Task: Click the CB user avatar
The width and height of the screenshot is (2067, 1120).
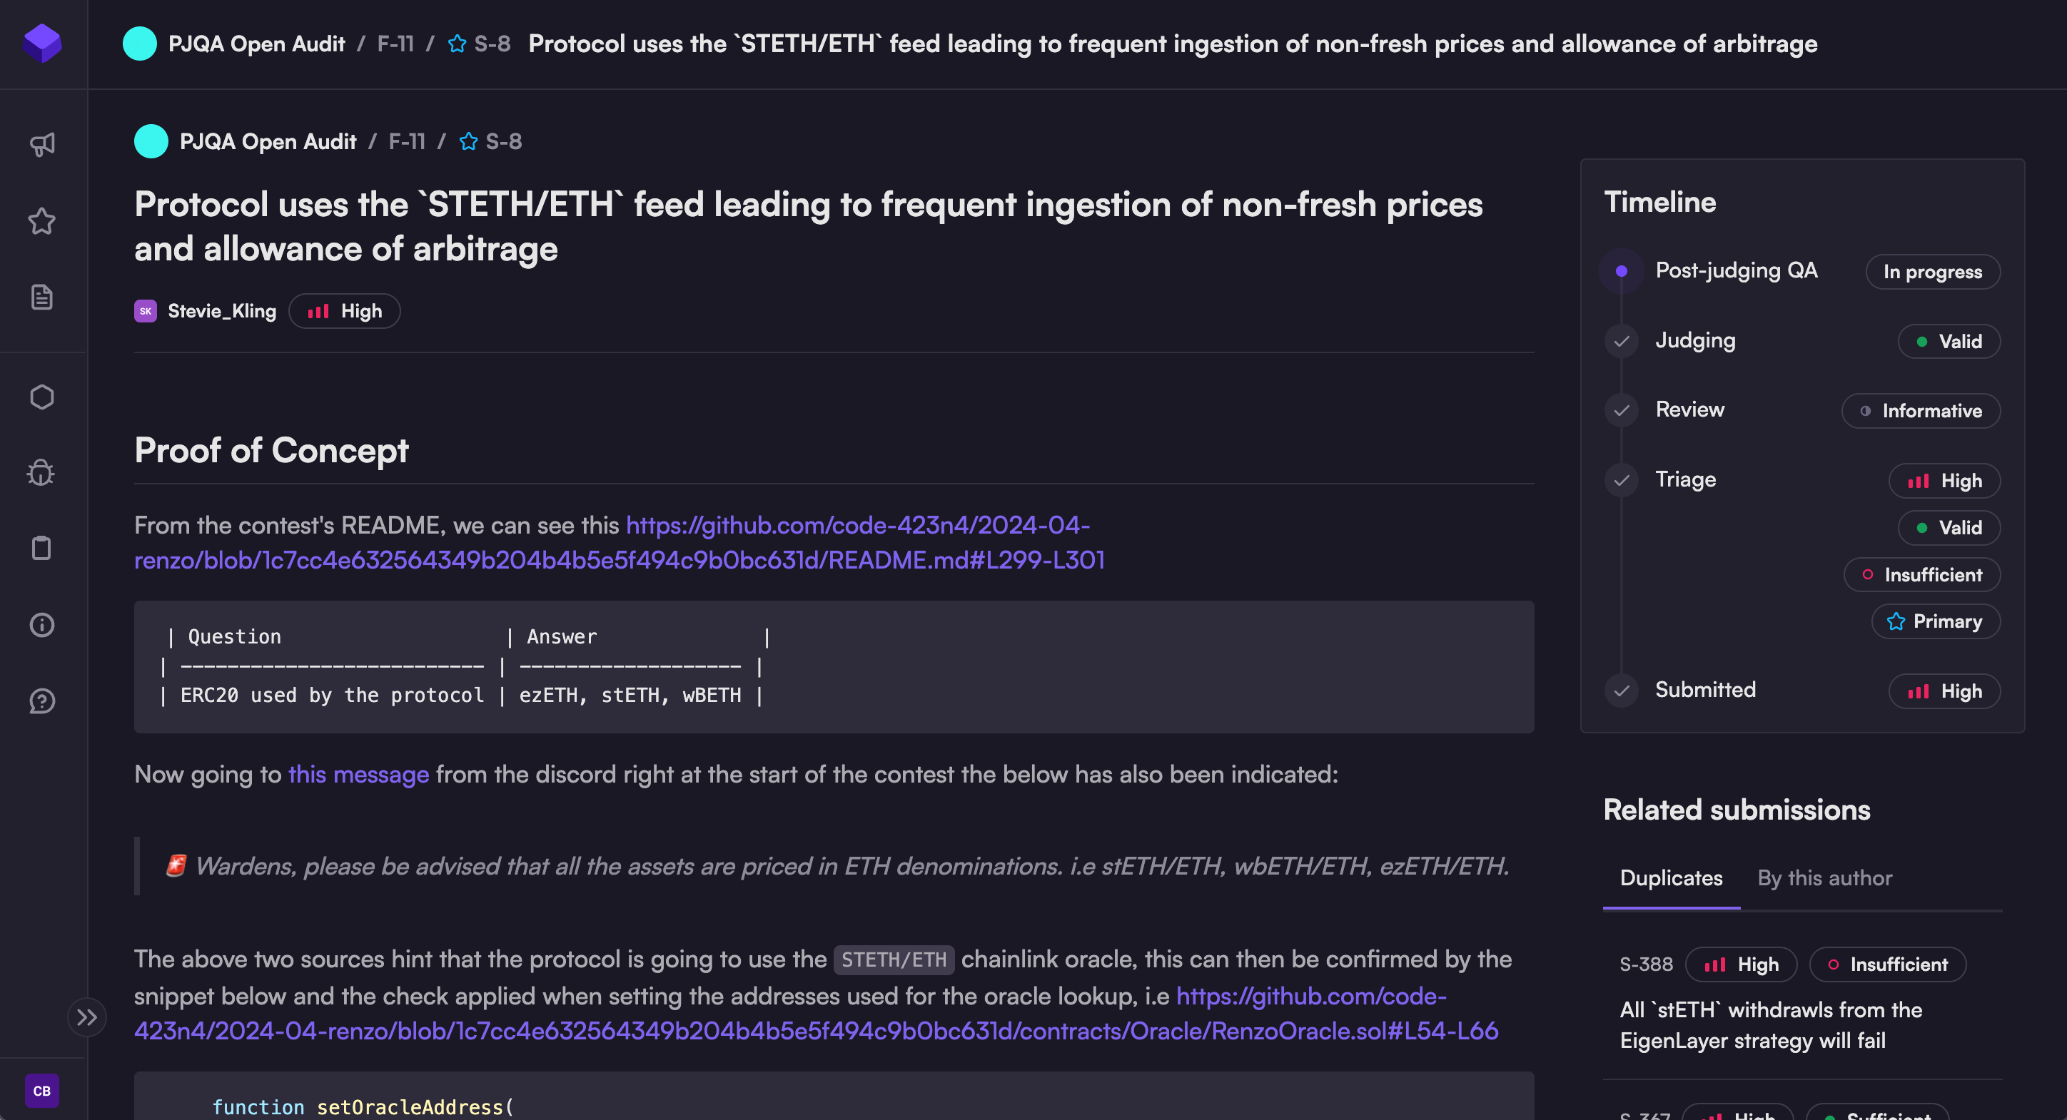Action: (x=41, y=1090)
